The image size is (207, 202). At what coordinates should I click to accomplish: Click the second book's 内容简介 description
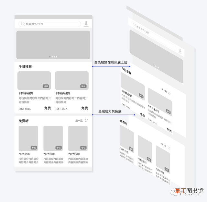click(71, 100)
